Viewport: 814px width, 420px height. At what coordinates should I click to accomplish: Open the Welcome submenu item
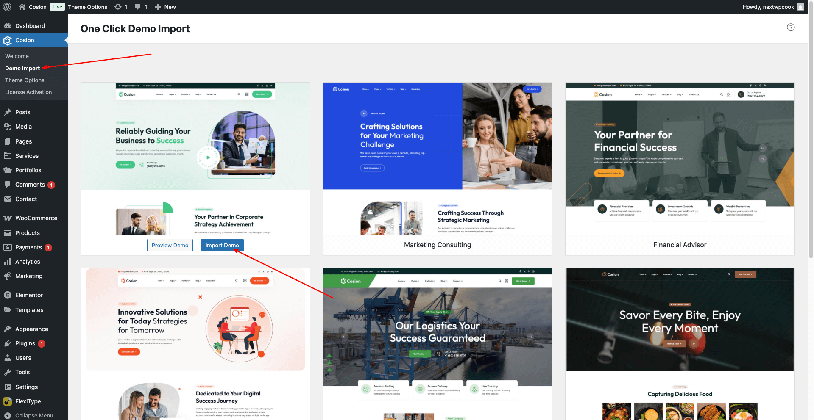(17, 56)
